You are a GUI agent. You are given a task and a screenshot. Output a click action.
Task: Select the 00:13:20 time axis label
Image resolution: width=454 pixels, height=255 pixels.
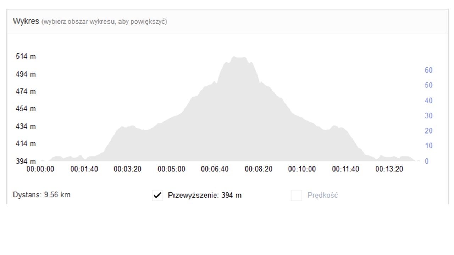click(389, 169)
